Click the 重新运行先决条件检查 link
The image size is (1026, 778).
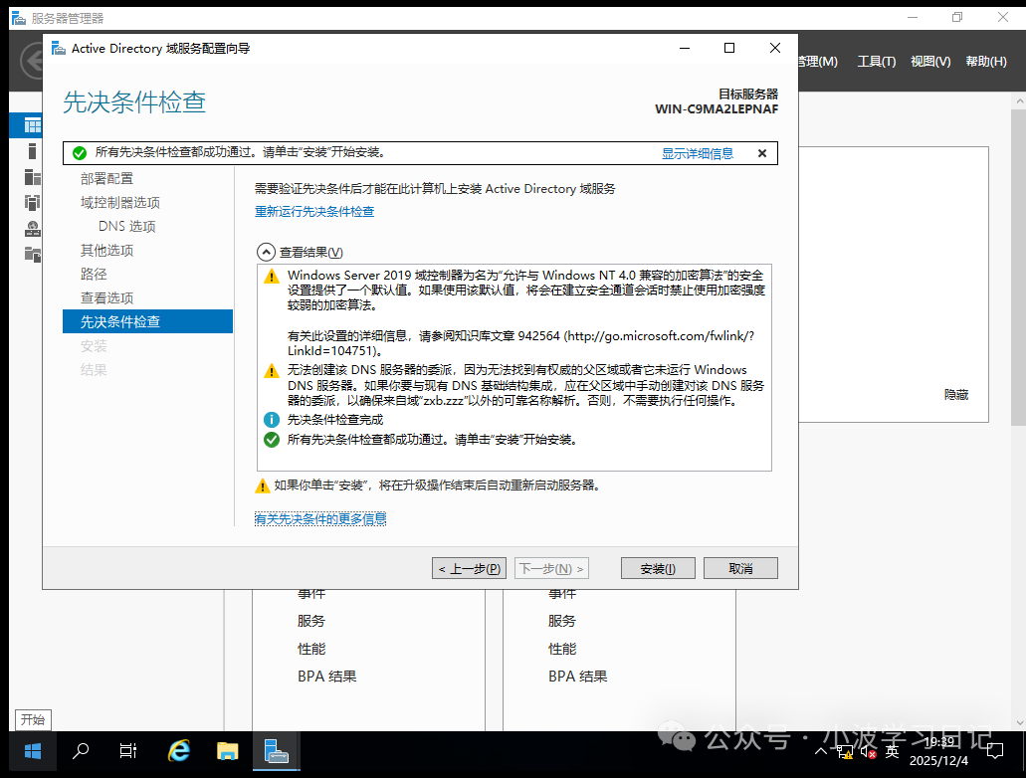(x=314, y=211)
